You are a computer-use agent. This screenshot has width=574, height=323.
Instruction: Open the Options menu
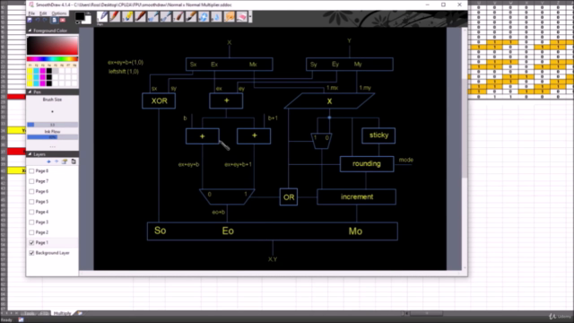pos(58,13)
